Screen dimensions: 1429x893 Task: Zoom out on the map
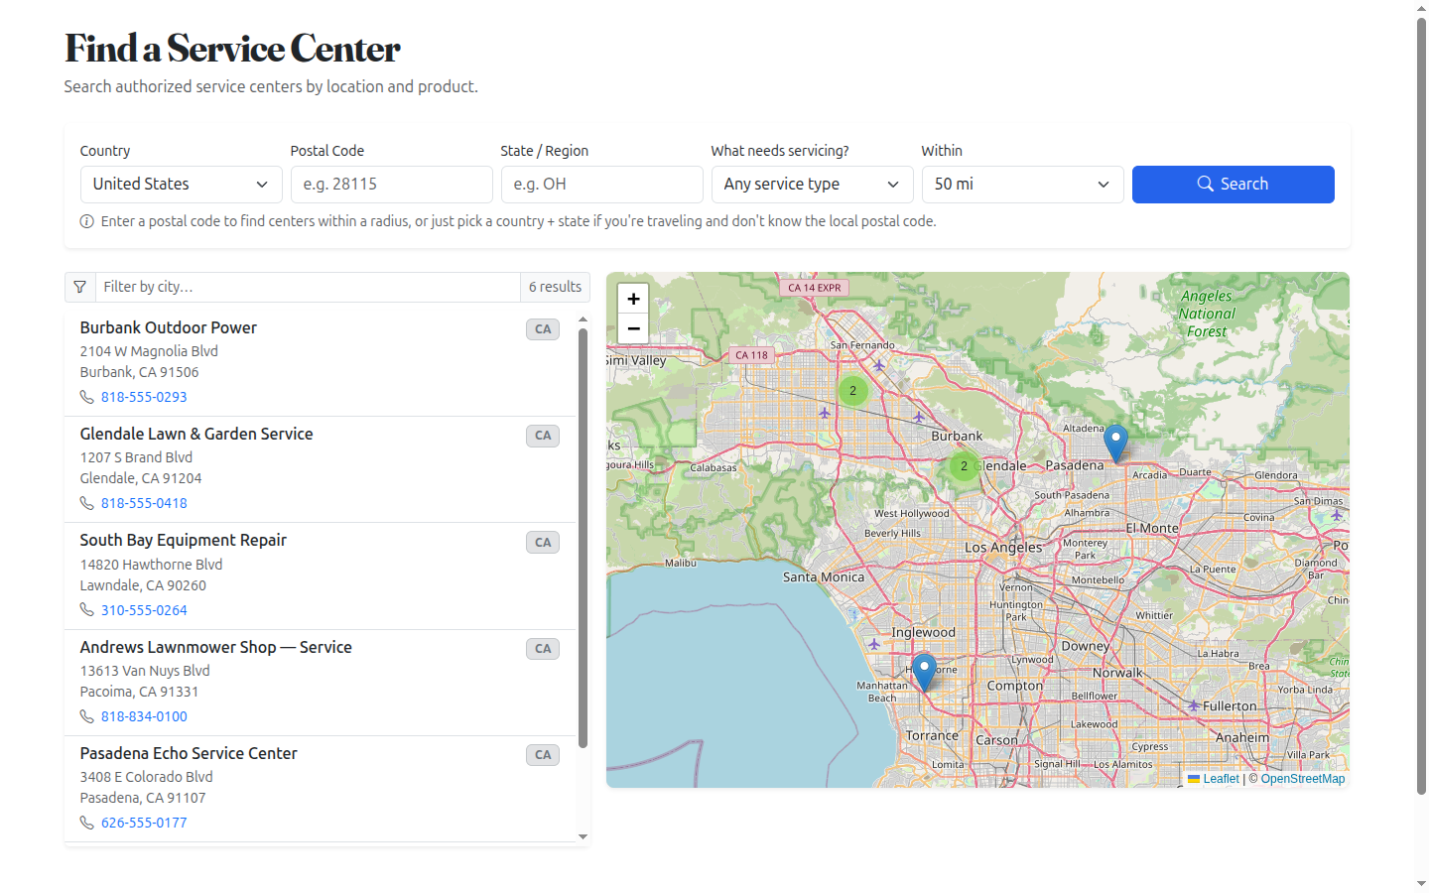(x=633, y=328)
